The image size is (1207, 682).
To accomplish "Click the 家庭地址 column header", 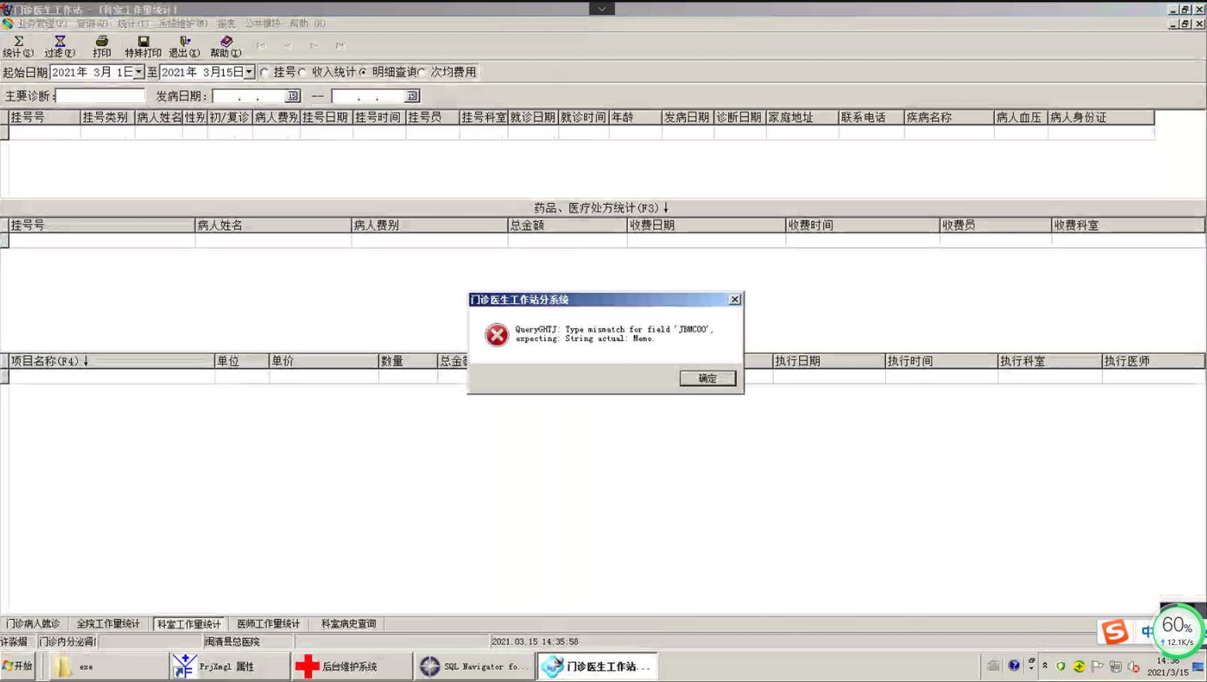I will [x=802, y=117].
